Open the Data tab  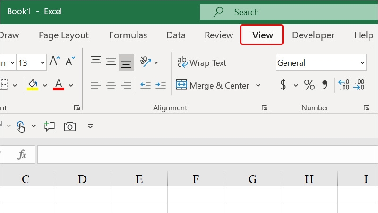coord(176,35)
